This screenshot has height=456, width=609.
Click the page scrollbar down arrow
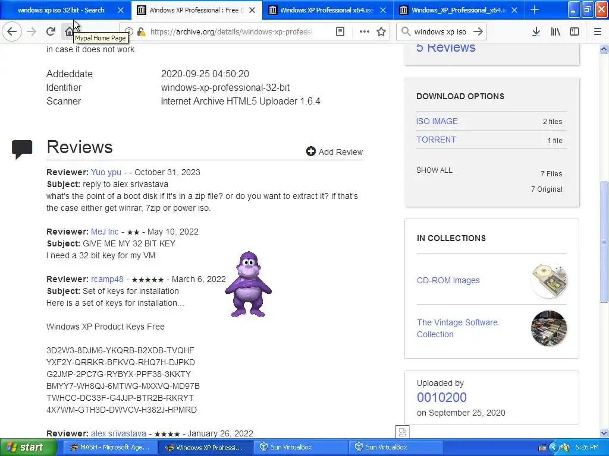[604, 433]
